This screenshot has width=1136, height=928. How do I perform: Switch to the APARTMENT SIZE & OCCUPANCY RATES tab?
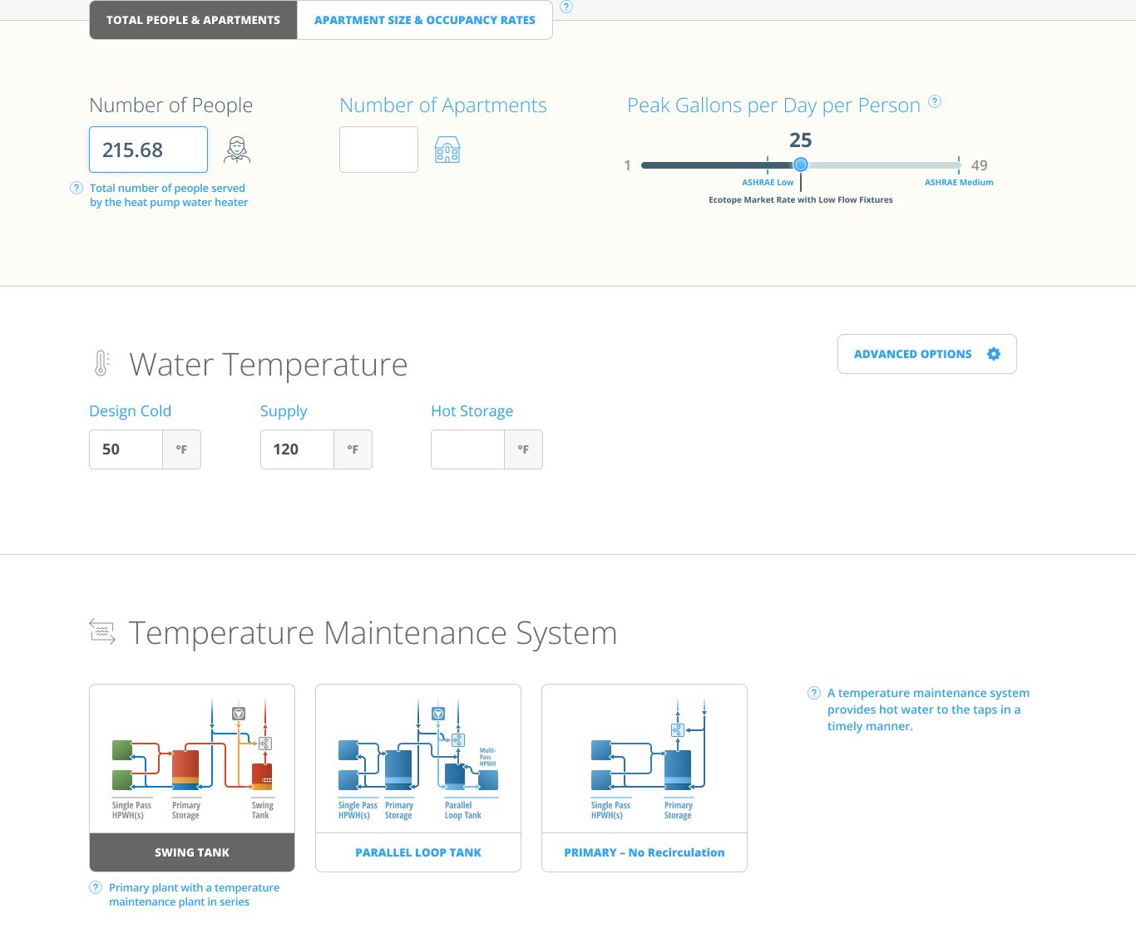point(425,19)
